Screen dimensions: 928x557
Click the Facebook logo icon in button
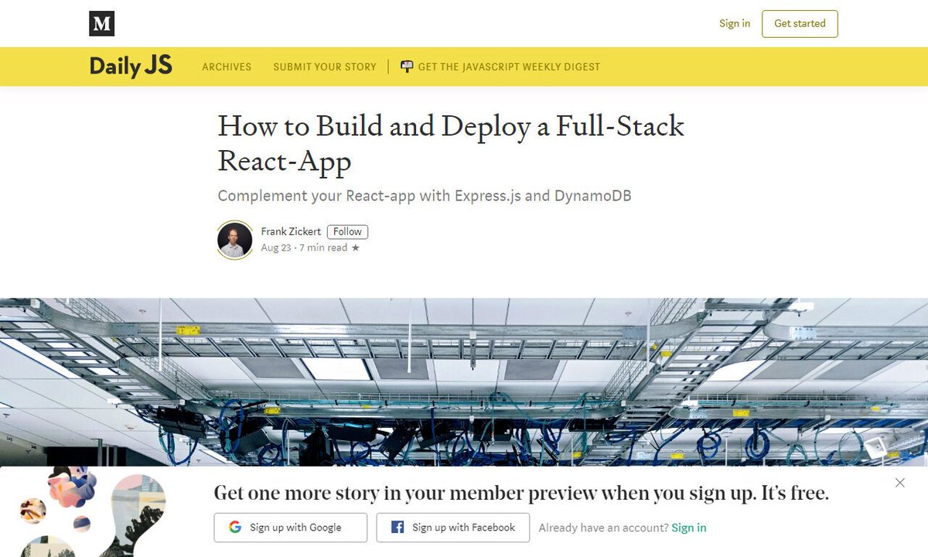(x=397, y=528)
